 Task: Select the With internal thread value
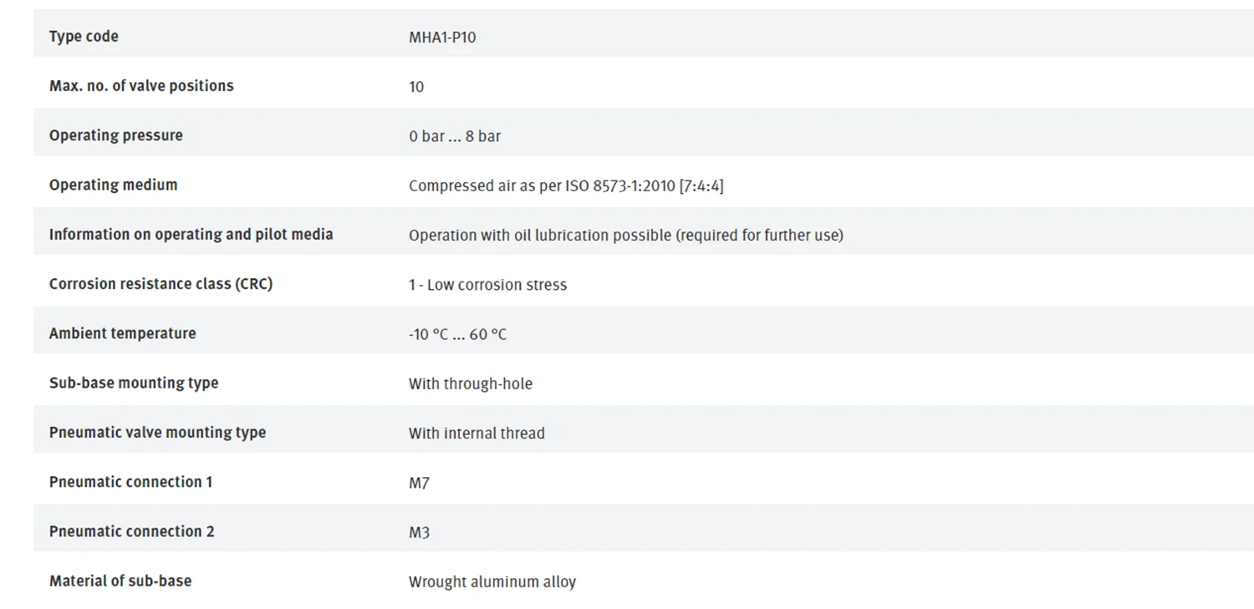(x=477, y=434)
